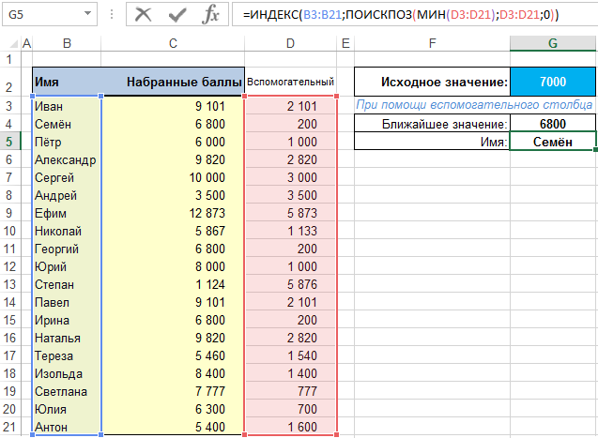This screenshot has height=438, width=598.
Task: Select the name cell 'Тереза'
Action: click(67, 355)
